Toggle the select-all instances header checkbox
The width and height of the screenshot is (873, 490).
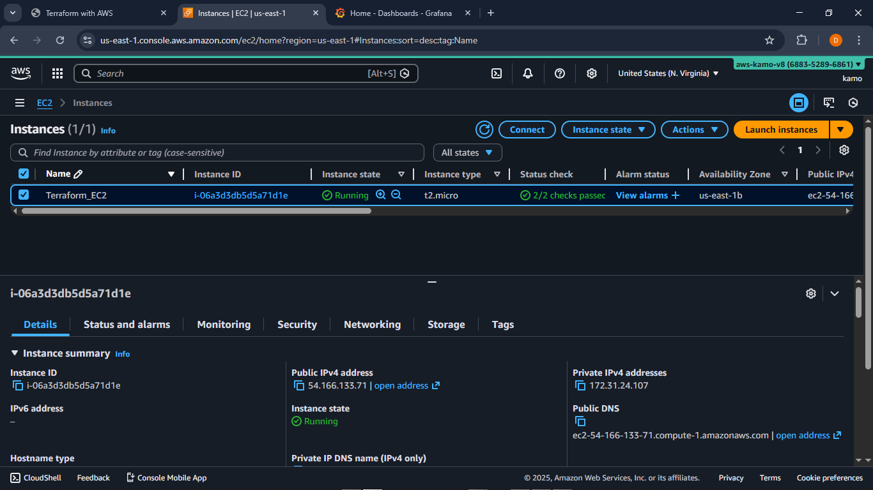[x=24, y=174]
